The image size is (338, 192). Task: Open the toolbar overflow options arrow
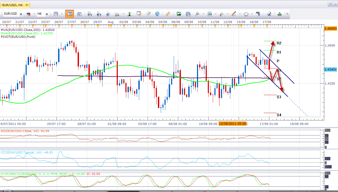(x=287, y=14)
